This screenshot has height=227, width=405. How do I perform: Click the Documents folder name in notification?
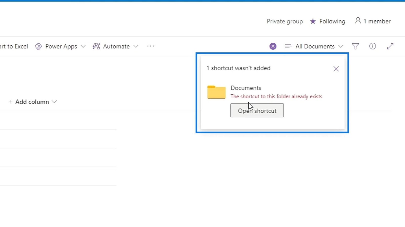pos(246,88)
